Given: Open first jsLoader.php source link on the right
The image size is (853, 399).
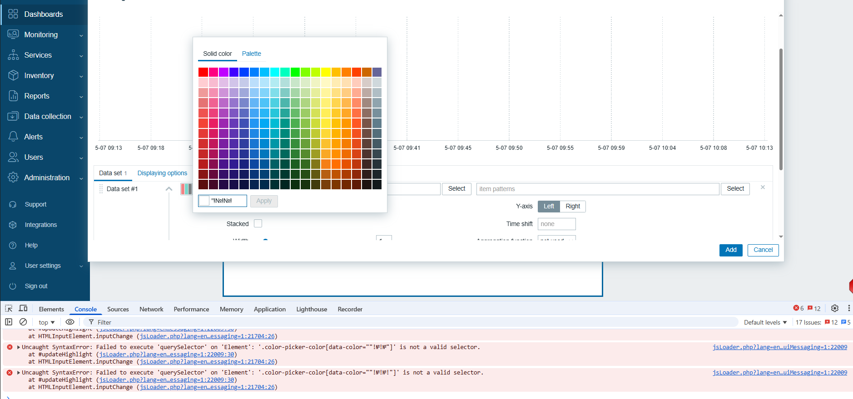Looking at the screenshot, I should 779,347.
